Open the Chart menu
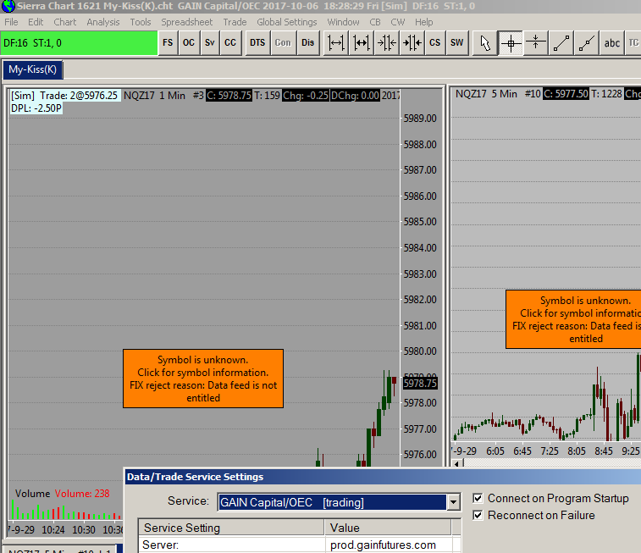Image resolution: width=641 pixels, height=553 pixels. point(65,22)
